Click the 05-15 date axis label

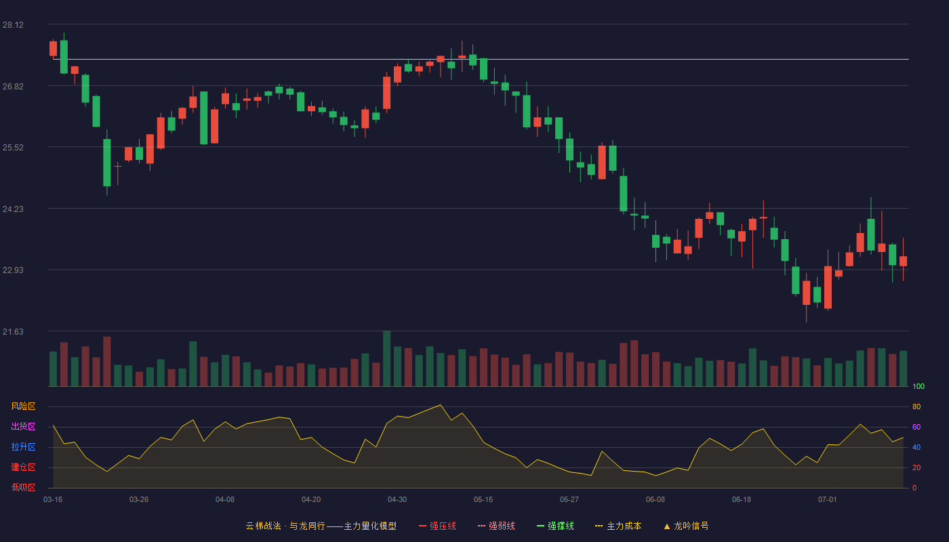click(x=483, y=499)
